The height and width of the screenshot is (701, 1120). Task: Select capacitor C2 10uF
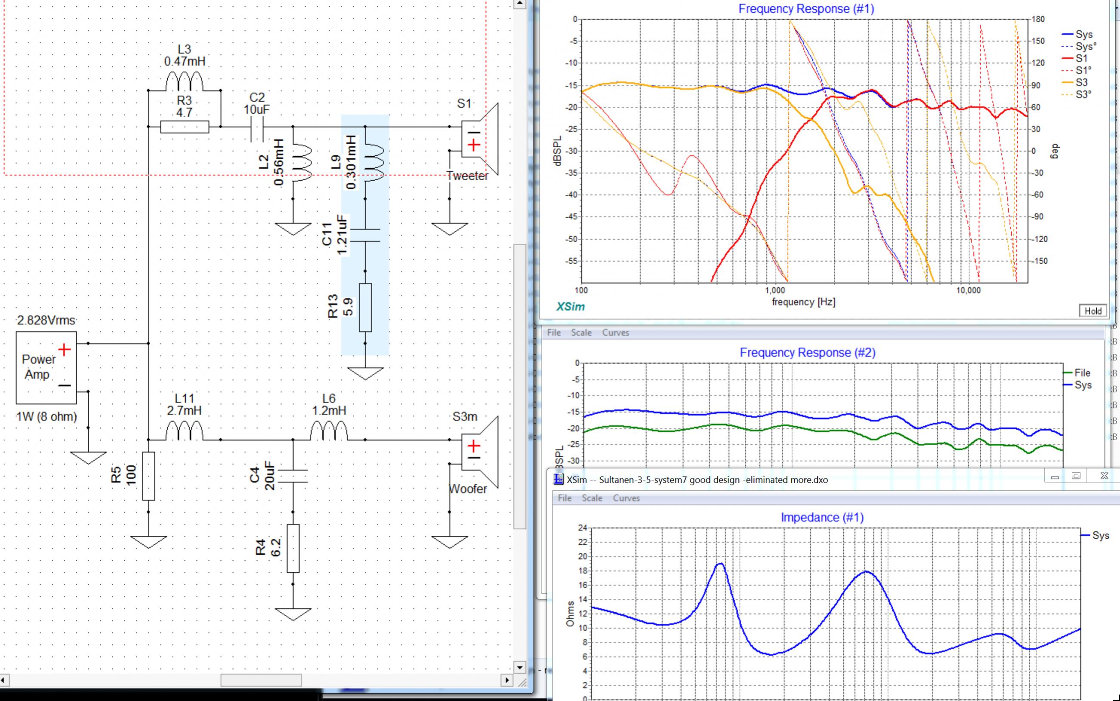pos(257,127)
